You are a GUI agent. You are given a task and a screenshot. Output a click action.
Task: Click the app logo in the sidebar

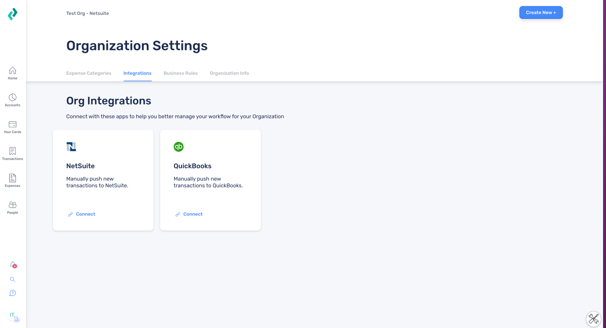pyautogui.click(x=13, y=14)
